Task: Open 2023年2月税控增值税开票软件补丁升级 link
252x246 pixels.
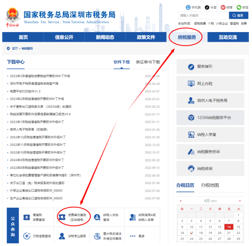Action: tap(37, 99)
